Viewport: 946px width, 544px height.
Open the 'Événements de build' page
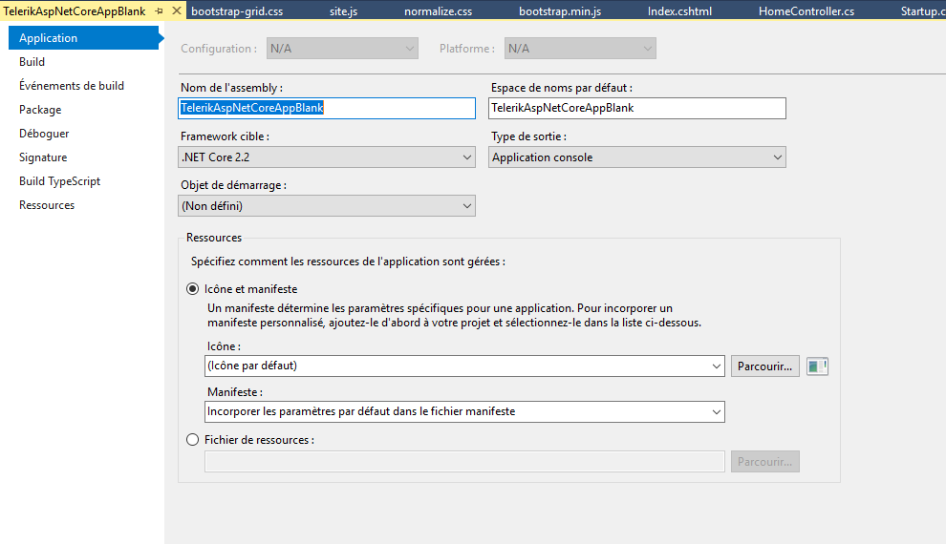pos(72,86)
